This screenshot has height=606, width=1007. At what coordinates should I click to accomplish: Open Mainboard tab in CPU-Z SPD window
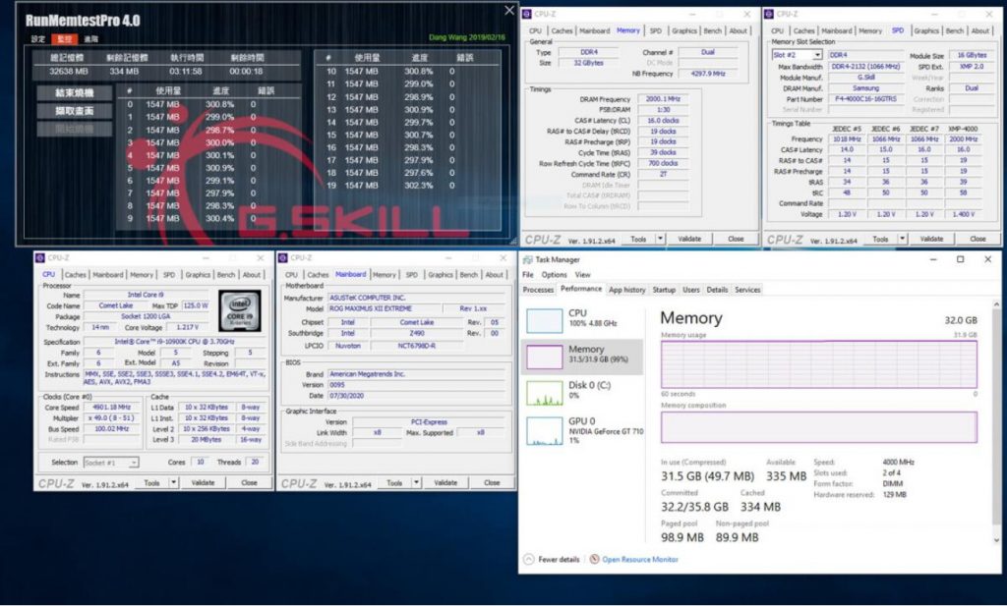(x=837, y=30)
